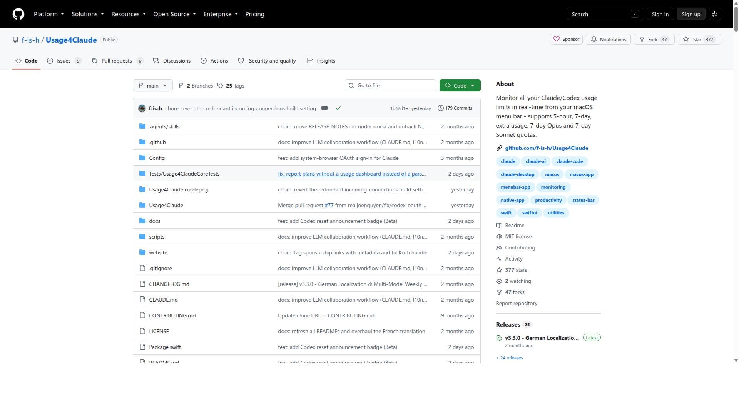View the green check build status
The height and width of the screenshot is (415, 739).
point(338,108)
